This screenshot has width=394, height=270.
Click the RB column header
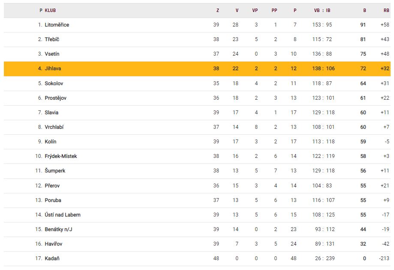click(386, 10)
